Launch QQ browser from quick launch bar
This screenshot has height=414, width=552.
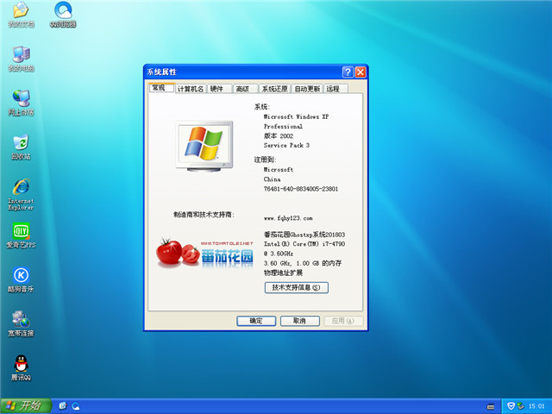point(76,406)
